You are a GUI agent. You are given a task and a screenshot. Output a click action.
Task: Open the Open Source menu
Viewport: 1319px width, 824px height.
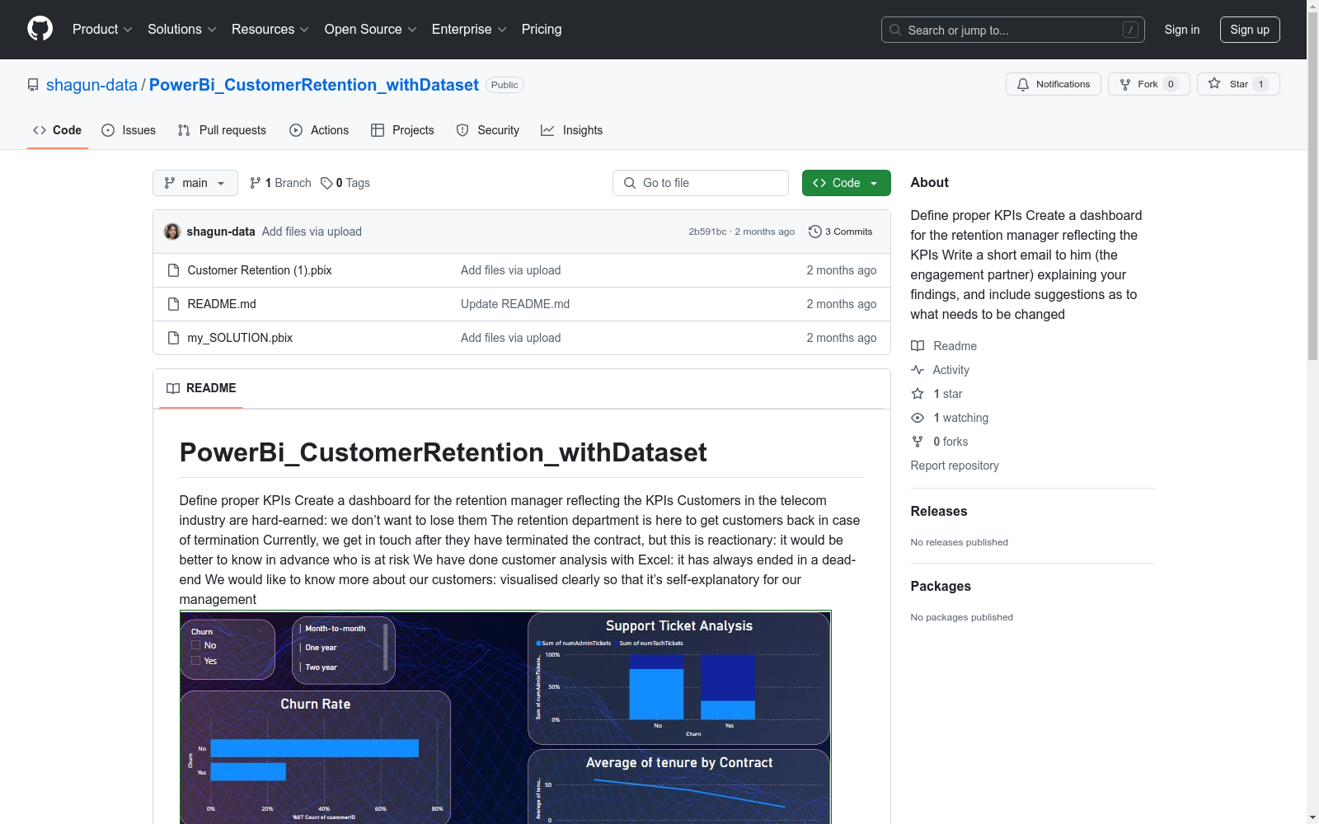click(x=371, y=30)
